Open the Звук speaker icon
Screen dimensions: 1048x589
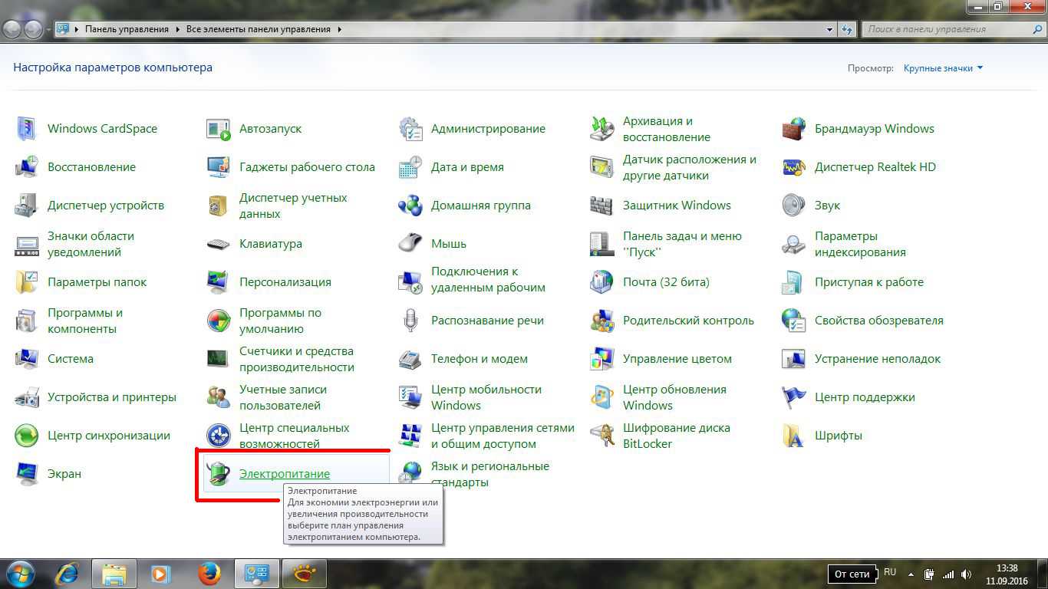[794, 206]
